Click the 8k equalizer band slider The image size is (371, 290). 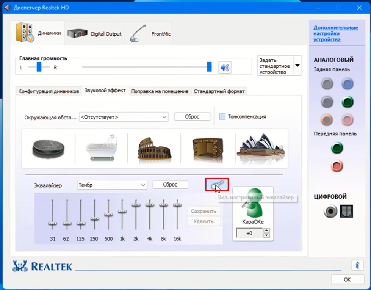(x=163, y=215)
